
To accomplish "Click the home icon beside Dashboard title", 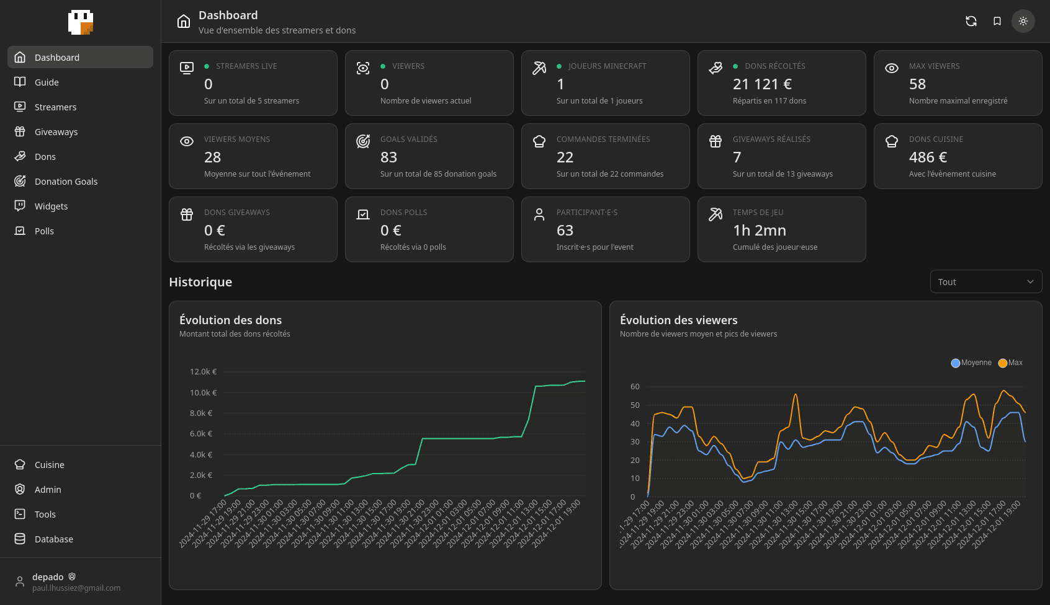I will point(183,20).
